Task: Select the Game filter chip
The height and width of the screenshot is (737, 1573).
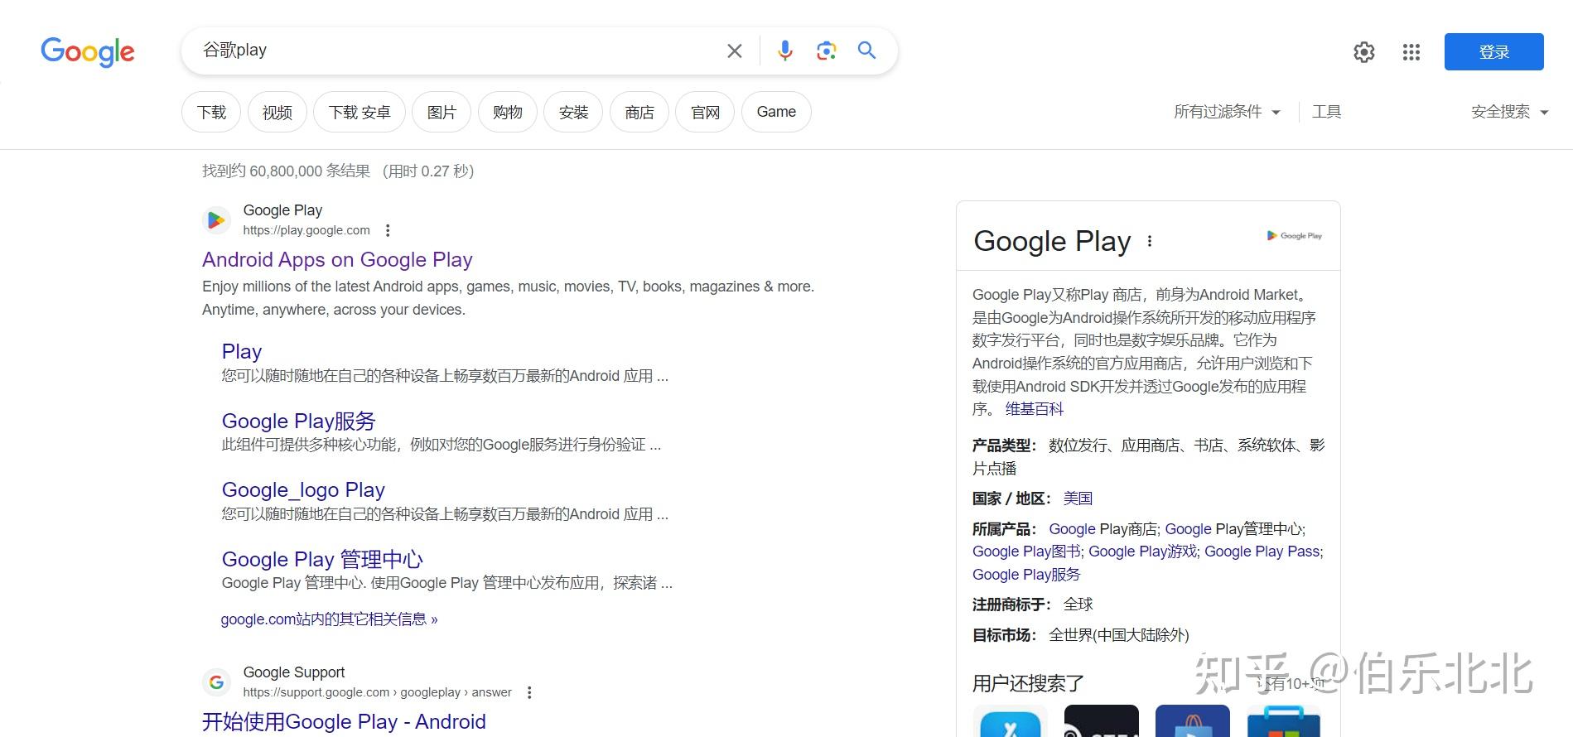Action: 776,112
